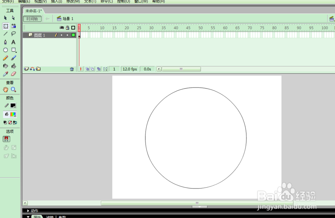Click the Delete Layer trash icon
The height and width of the screenshot is (218, 335).
click(x=72, y=69)
